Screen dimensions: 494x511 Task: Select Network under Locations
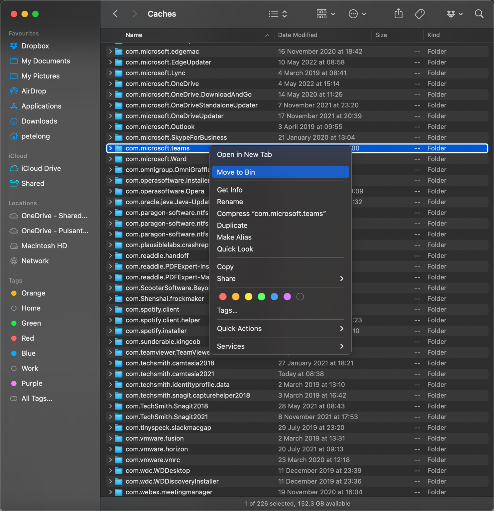point(35,261)
